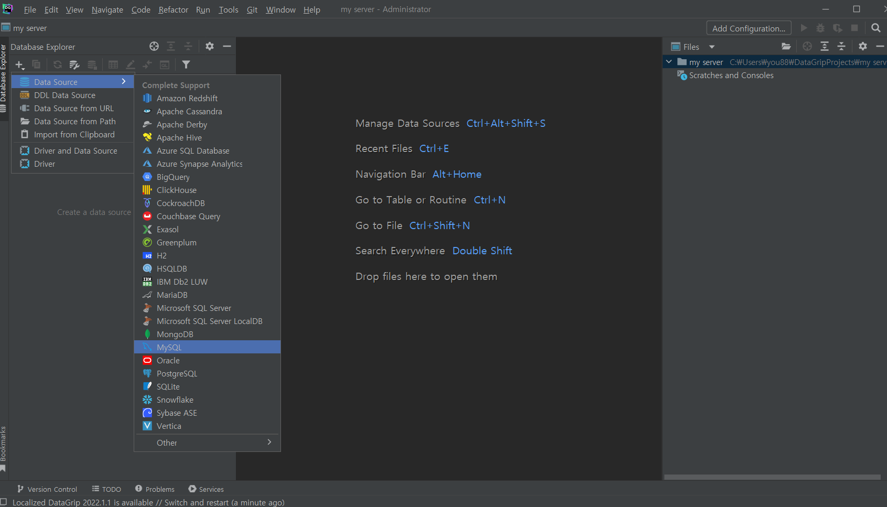This screenshot has width=887, height=507.
Task: Open the Refactor menu
Action: point(174,9)
